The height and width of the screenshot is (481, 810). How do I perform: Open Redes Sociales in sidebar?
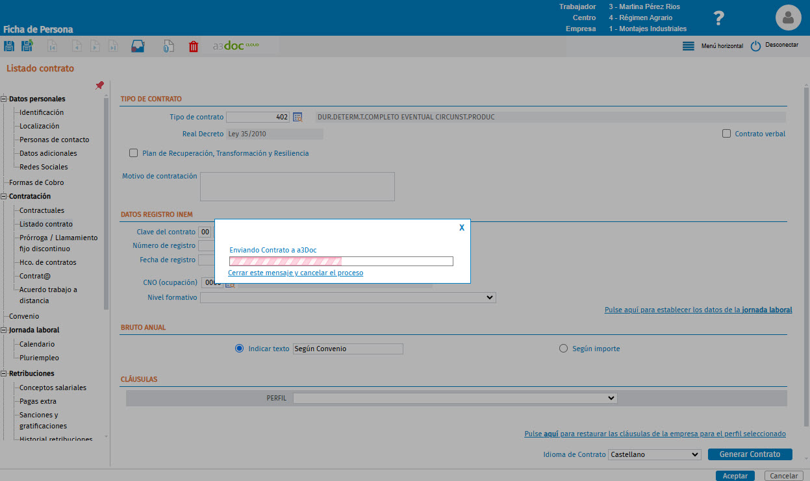tap(44, 167)
